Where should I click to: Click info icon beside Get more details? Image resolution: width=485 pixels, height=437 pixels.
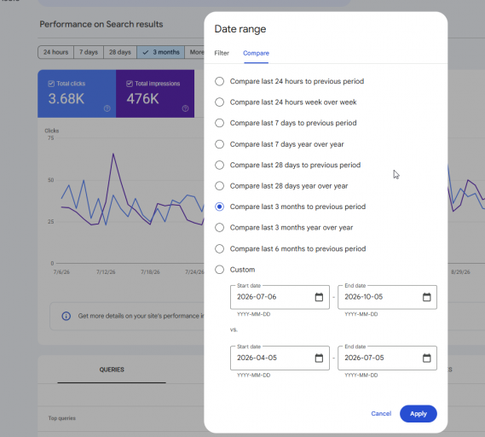click(66, 316)
